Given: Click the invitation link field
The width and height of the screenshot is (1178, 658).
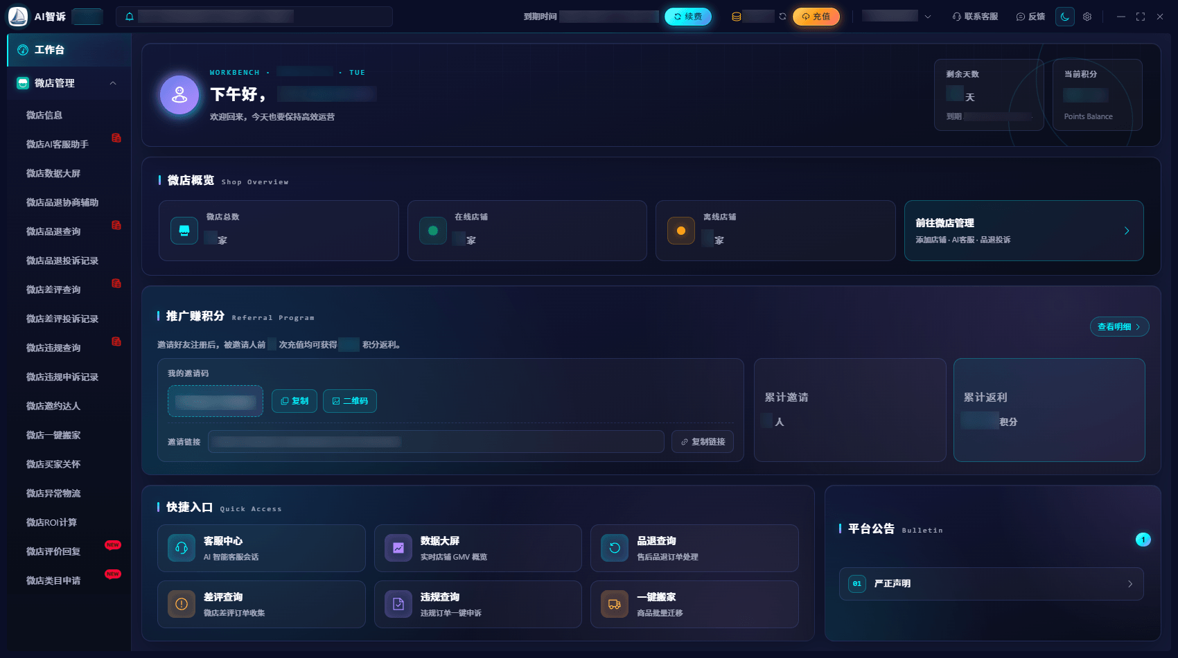Looking at the screenshot, I should pos(436,442).
